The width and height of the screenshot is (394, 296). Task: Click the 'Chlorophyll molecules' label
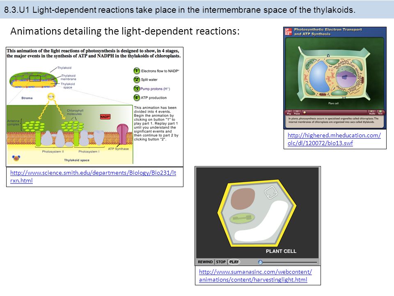(x=75, y=112)
